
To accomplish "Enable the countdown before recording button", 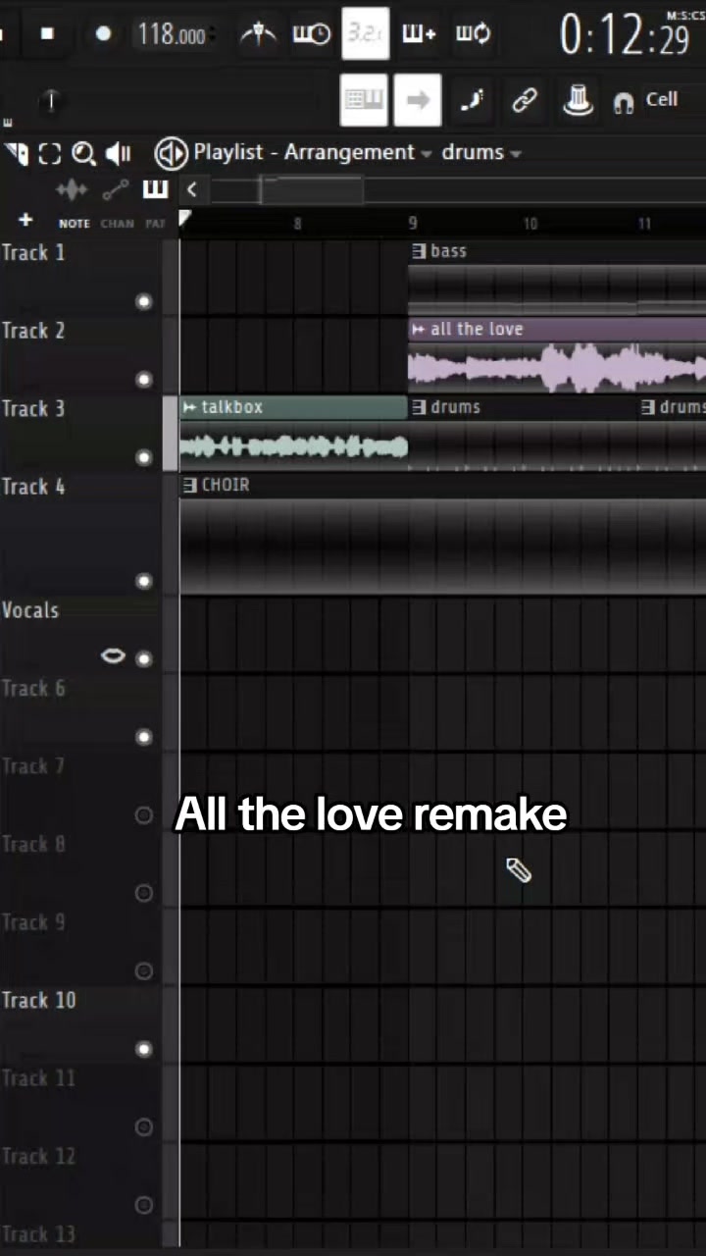I will click(366, 33).
